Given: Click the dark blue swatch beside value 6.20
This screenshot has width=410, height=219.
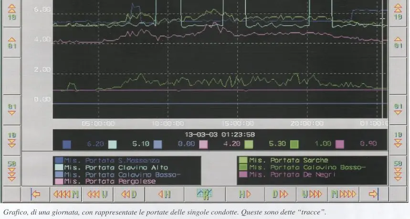Looking at the screenshot, I should (67, 144).
